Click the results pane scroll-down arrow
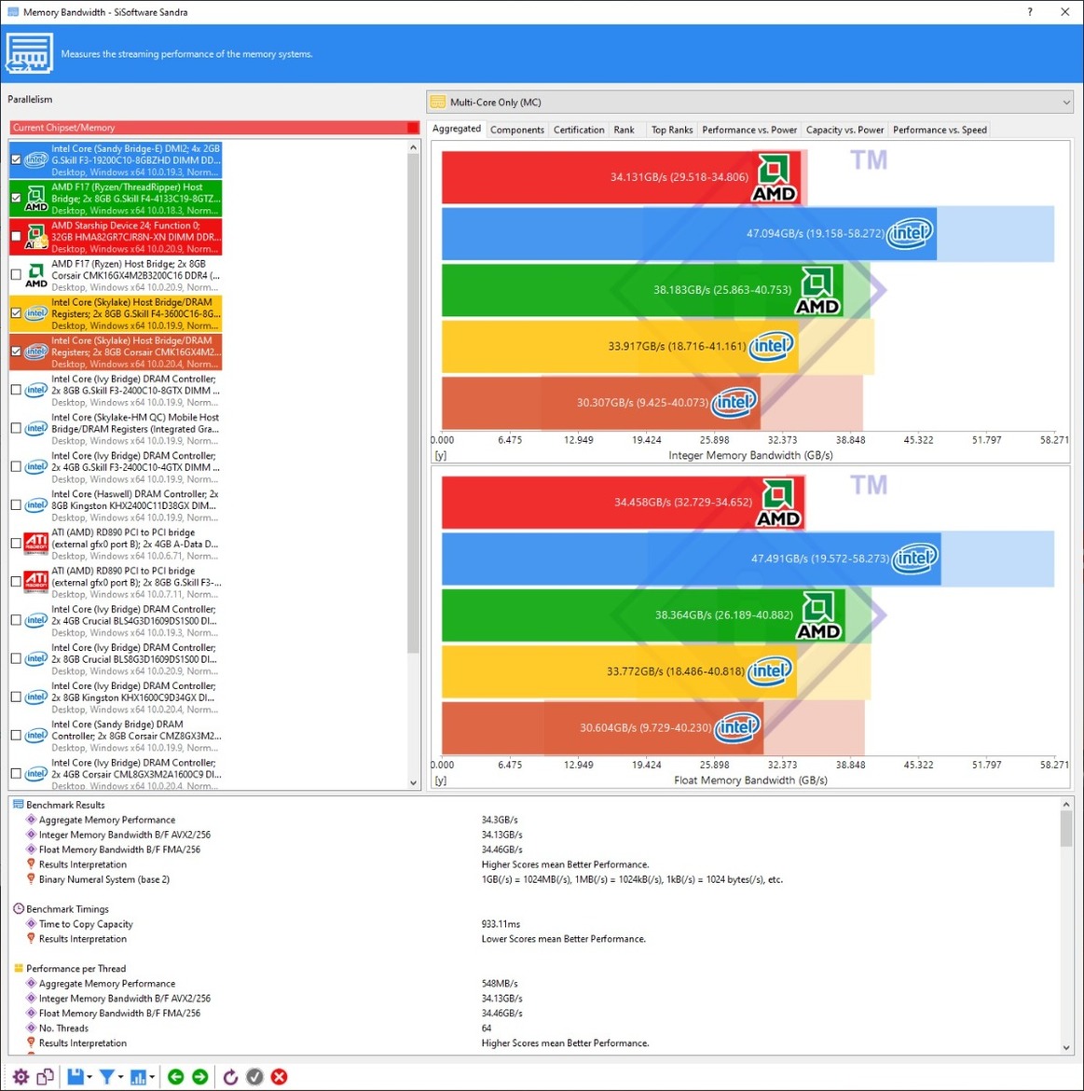This screenshot has width=1084, height=1091. point(1066,1047)
